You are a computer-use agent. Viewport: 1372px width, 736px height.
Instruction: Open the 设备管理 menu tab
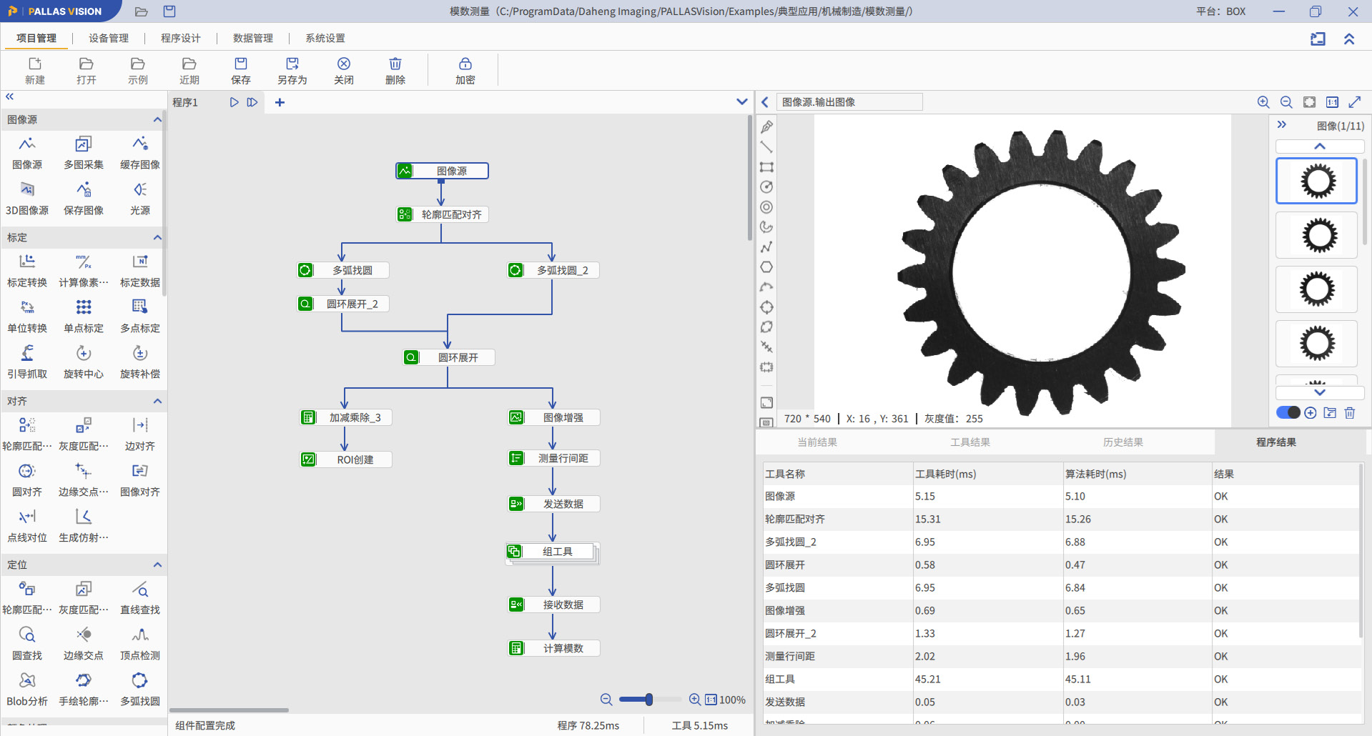tap(109, 38)
